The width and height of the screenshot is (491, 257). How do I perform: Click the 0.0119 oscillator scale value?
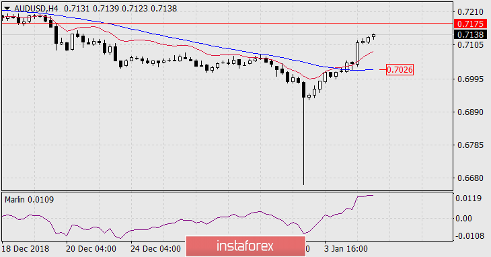tap(468, 198)
